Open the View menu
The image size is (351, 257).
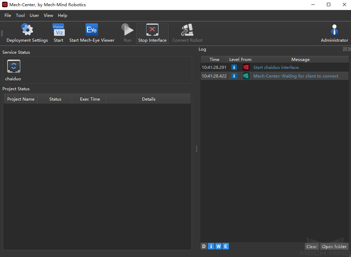coord(48,16)
